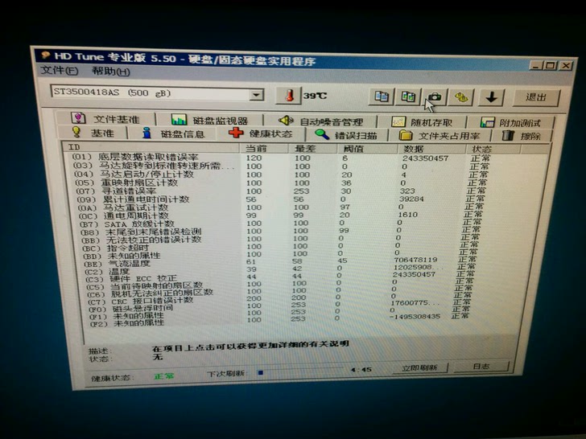Click data value 39284 in power-on hours row
The width and height of the screenshot is (586, 439).
coord(411,199)
